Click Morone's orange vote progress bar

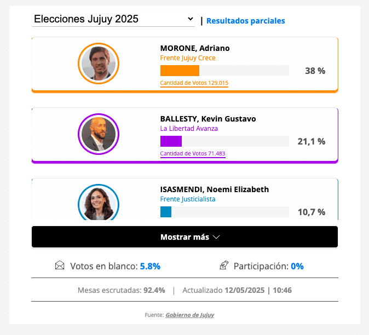click(x=180, y=71)
